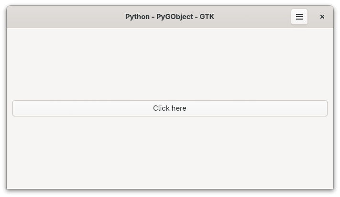Open the hamburger menu in header bar
Image resolution: width=340 pixels, height=197 pixels.
299,17
